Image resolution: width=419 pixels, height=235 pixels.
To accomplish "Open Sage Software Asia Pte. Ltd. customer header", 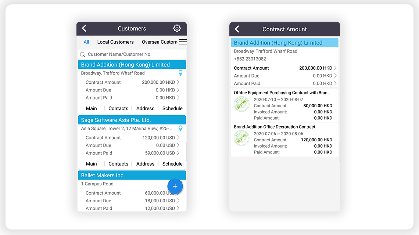I will click(x=132, y=120).
